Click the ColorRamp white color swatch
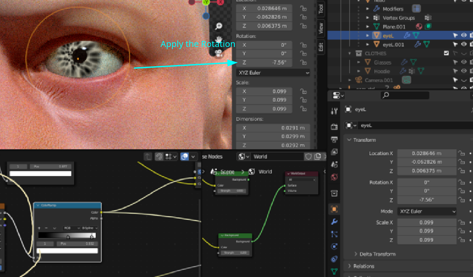This screenshot has height=277, width=473. (x=67, y=250)
